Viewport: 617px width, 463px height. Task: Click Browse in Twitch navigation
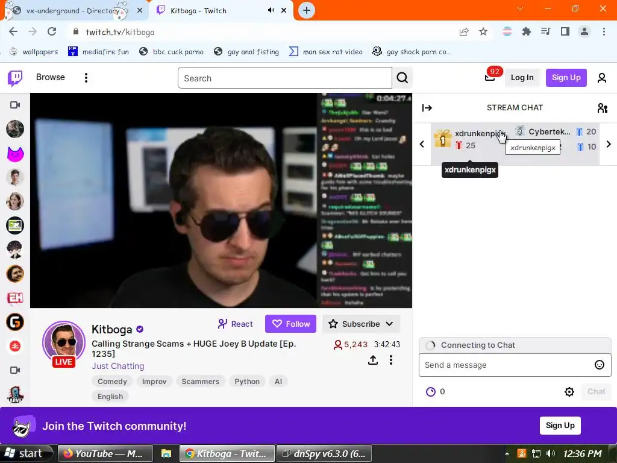tap(51, 77)
